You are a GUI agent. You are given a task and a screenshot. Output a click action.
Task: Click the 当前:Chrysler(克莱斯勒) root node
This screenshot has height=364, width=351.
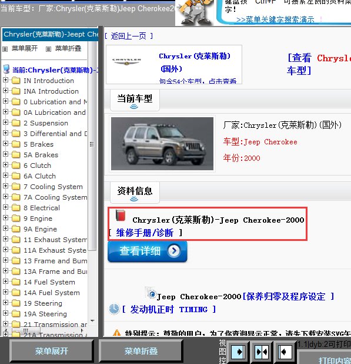pyautogui.click(x=55, y=70)
